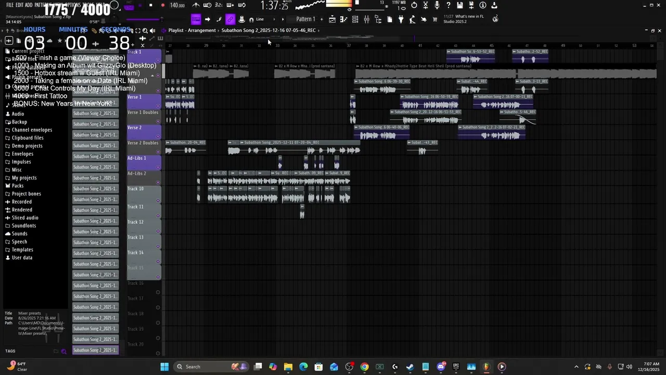Toggle the overdub recording icon
Viewport: 666px width, 375px height.
[x=230, y=5]
